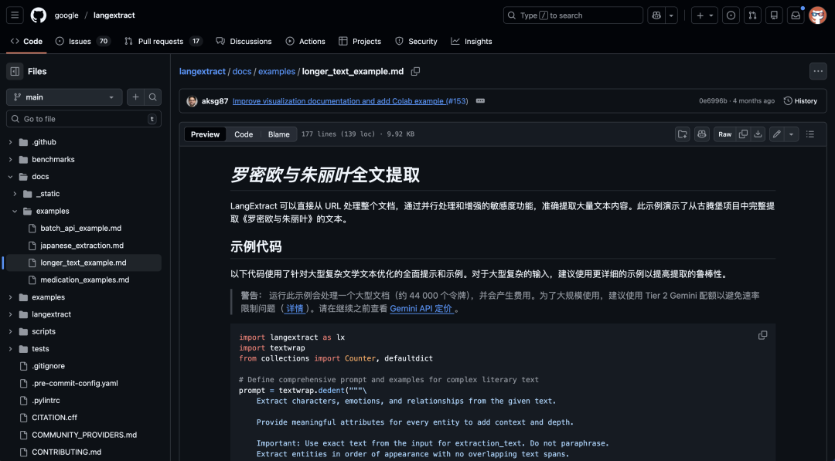The image size is (835, 461).
Task: Download the raw markdown file
Action: point(756,134)
